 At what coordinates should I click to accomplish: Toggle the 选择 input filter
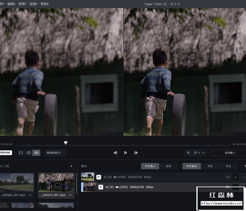[168, 166]
